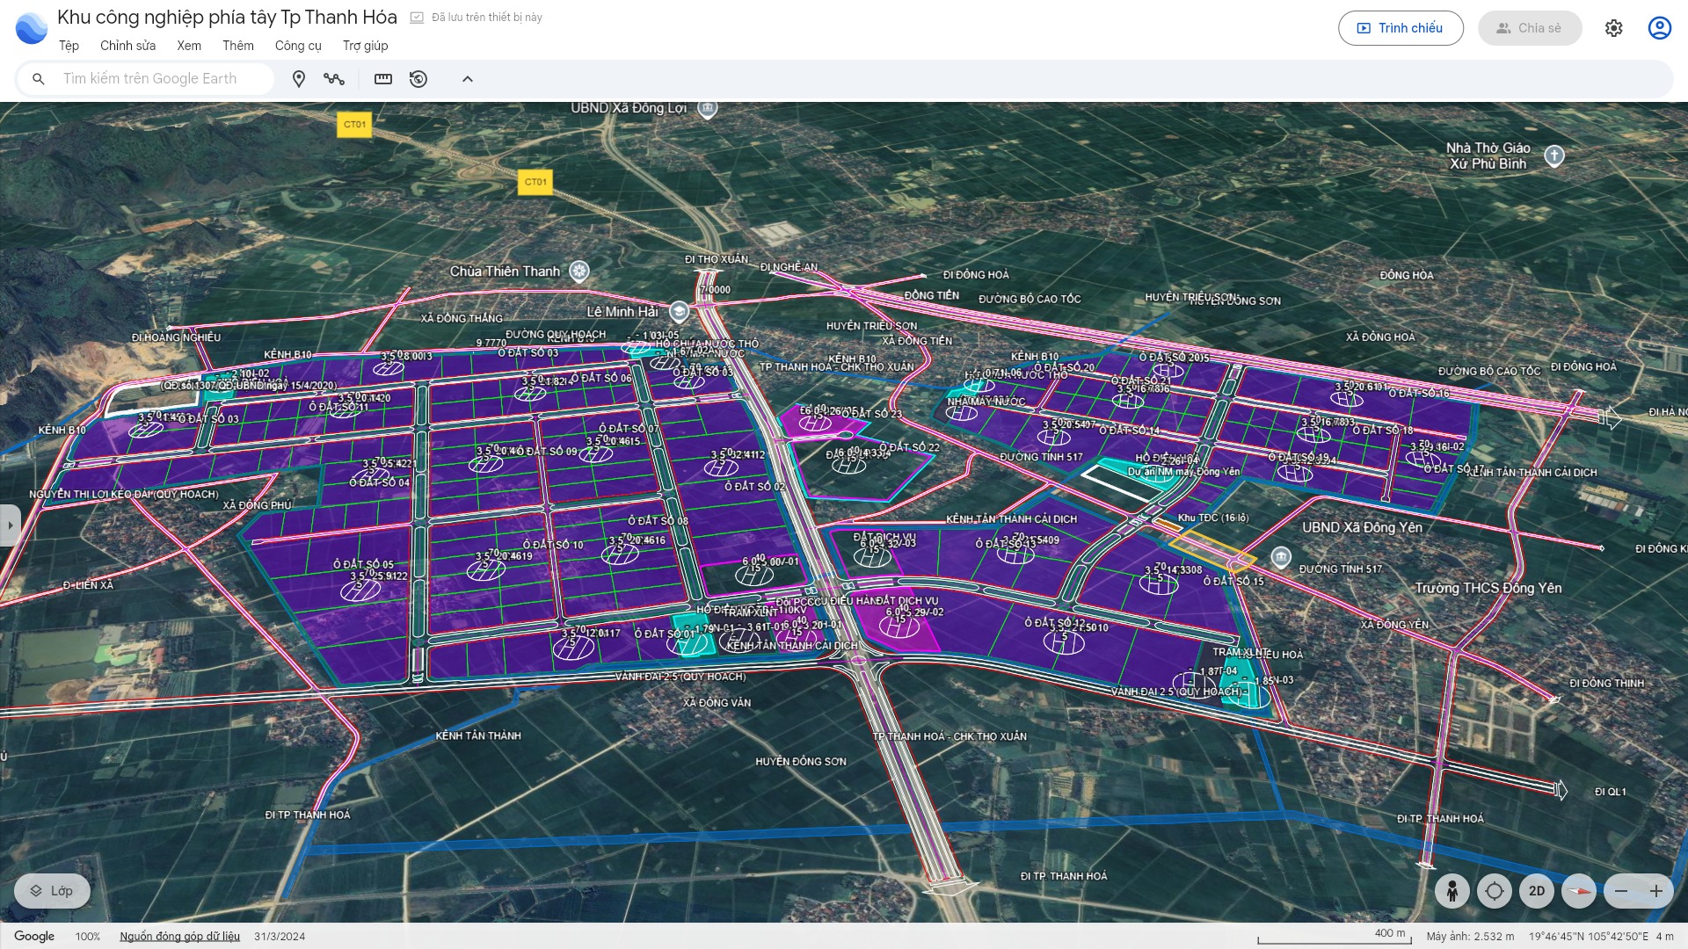Image resolution: width=1688 pixels, height=949 pixels.
Task: Open the Xem menu
Action: point(189,46)
